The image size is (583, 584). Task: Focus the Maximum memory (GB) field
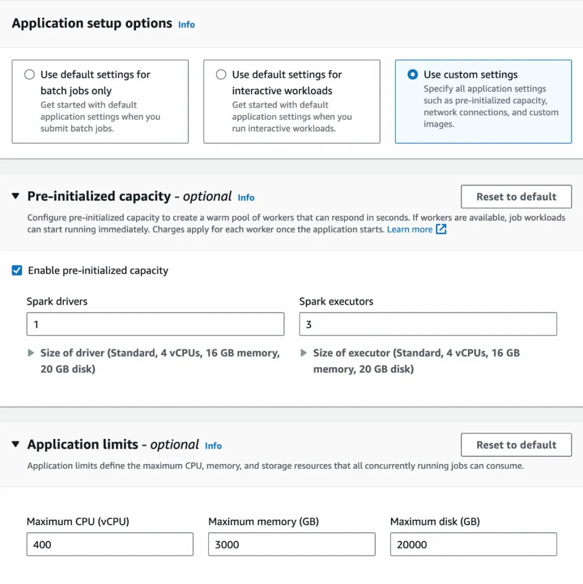point(292,544)
